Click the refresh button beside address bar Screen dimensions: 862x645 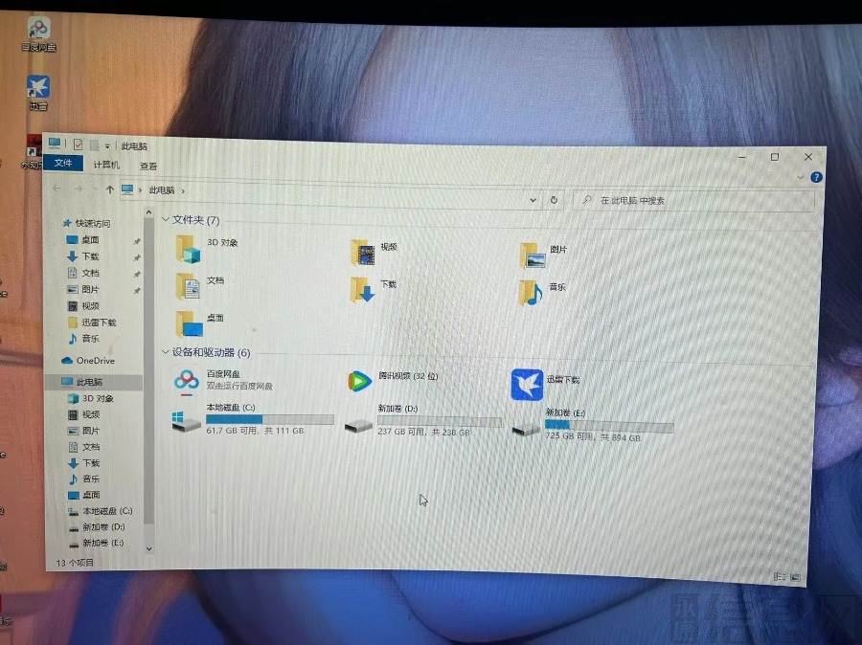pyautogui.click(x=554, y=200)
